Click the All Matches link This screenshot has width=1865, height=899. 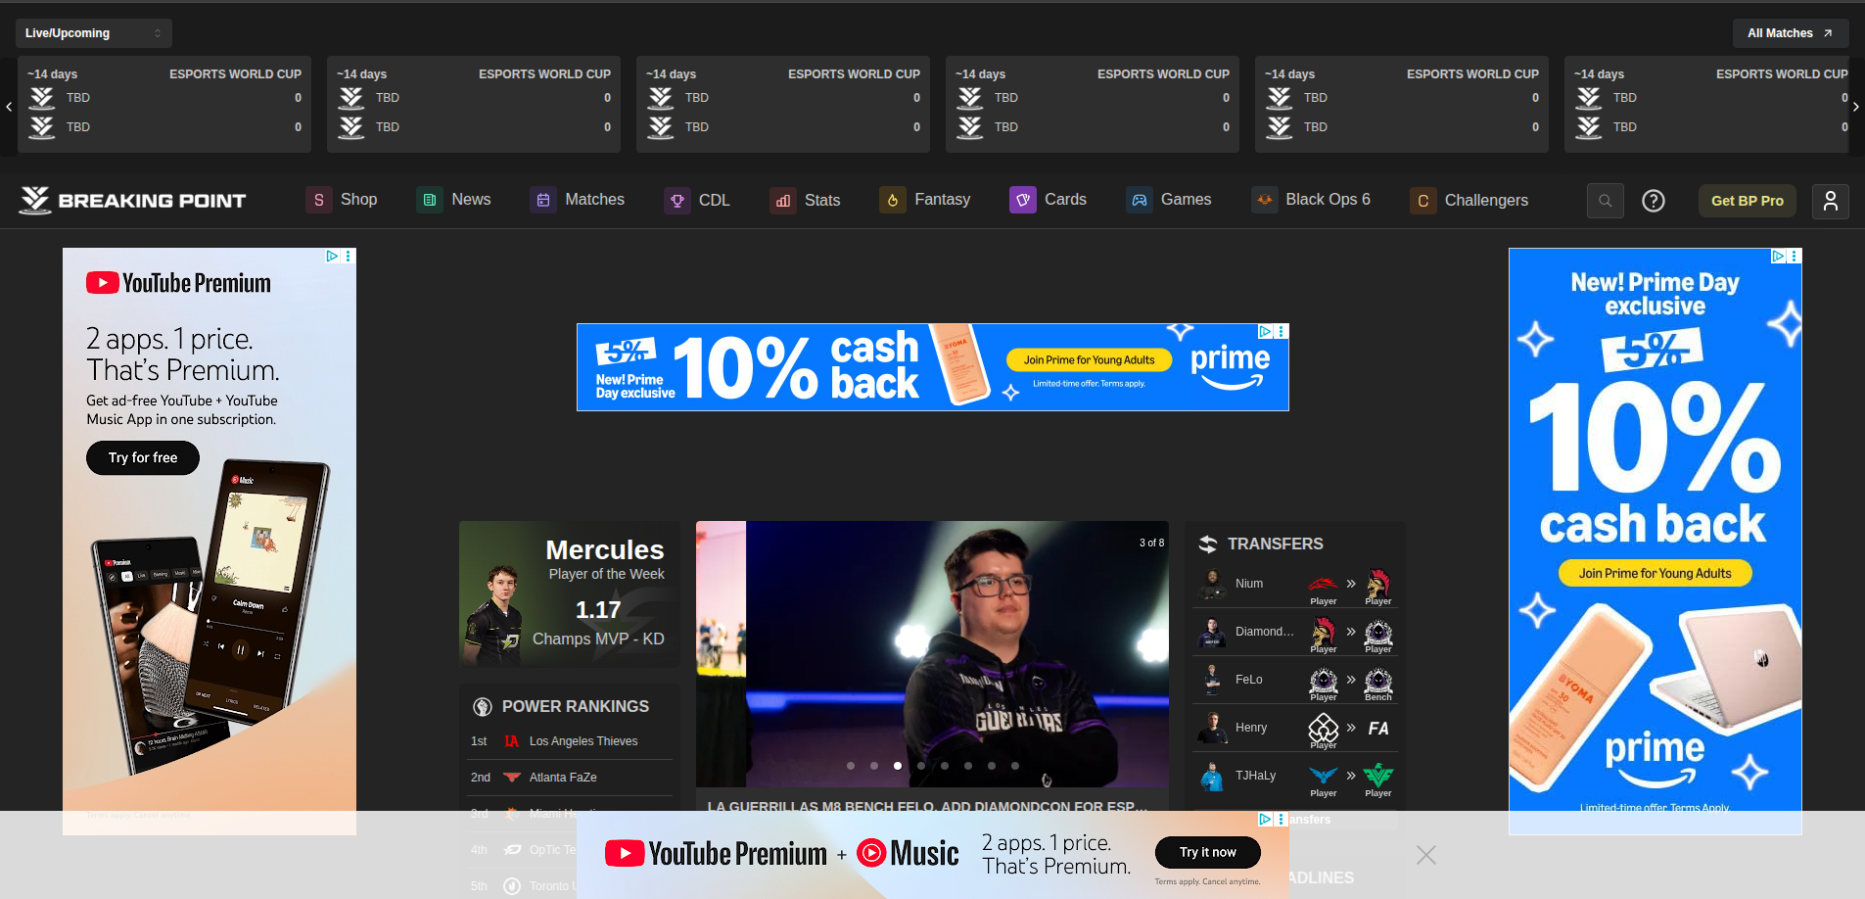[x=1790, y=33]
